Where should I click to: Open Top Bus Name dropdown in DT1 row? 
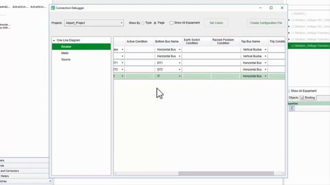coord(266,63)
